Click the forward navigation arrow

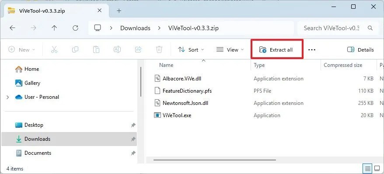pos(33,28)
